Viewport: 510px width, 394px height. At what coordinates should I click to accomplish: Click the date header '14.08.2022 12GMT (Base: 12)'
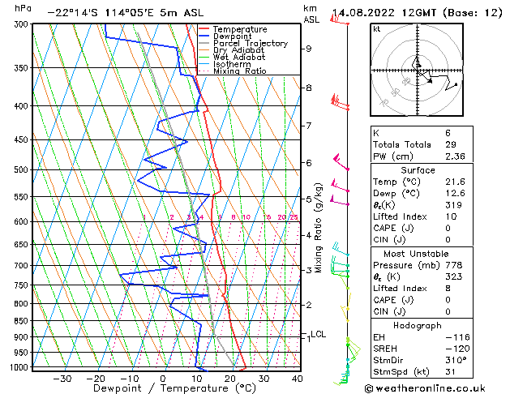(x=417, y=13)
